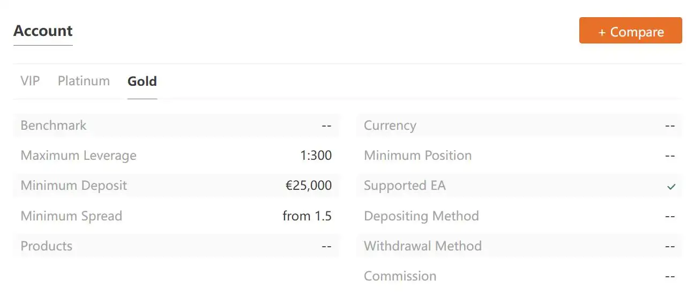Image resolution: width=694 pixels, height=303 pixels.
Task: Select the Maximum Leverage 1:300 value
Action: pyautogui.click(x=316, y=156)
